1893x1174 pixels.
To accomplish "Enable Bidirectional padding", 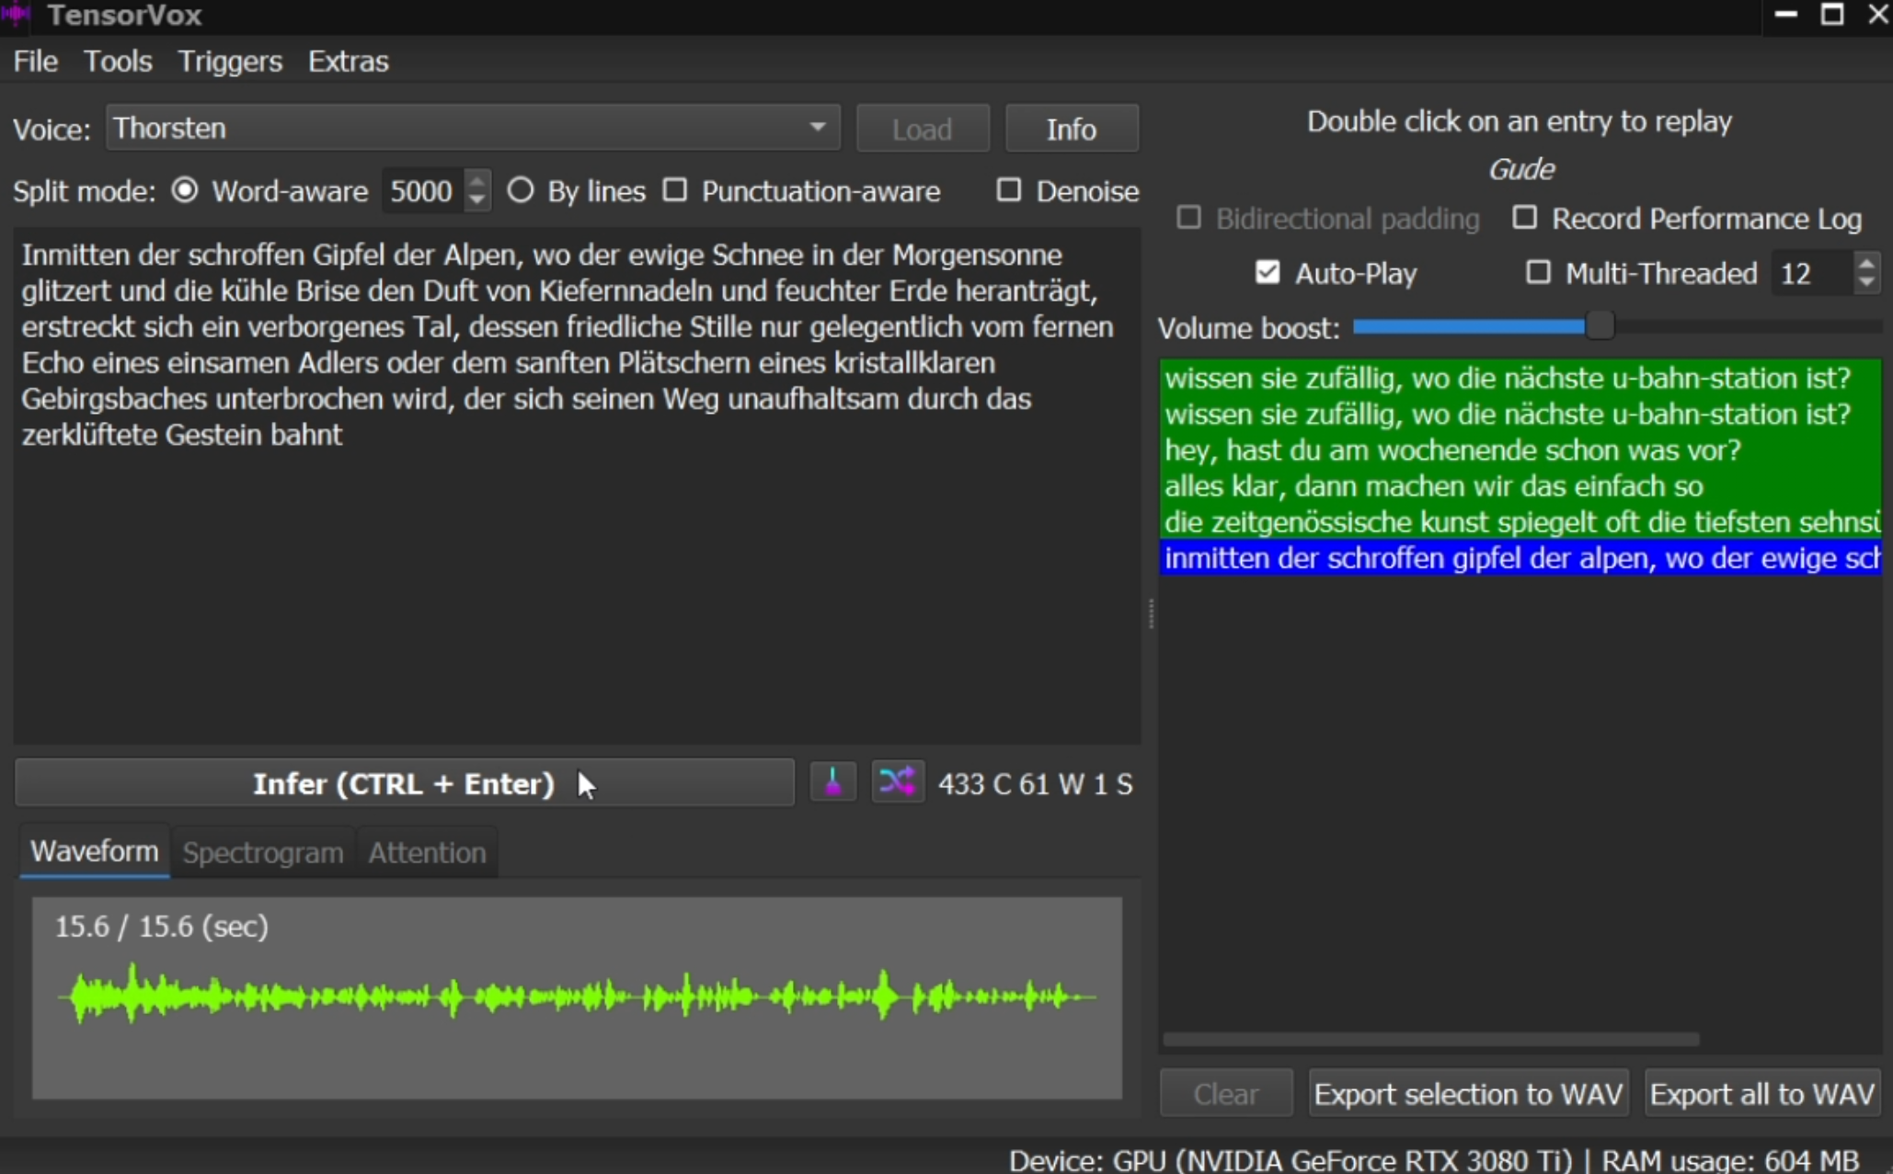I will point(1188,217).
